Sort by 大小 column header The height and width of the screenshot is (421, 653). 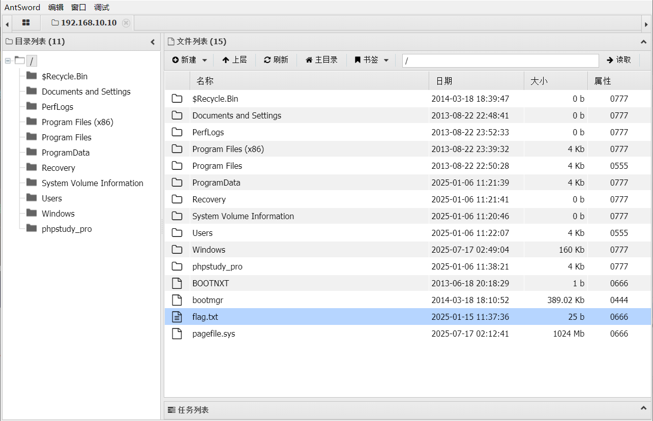tap(556, 81)
